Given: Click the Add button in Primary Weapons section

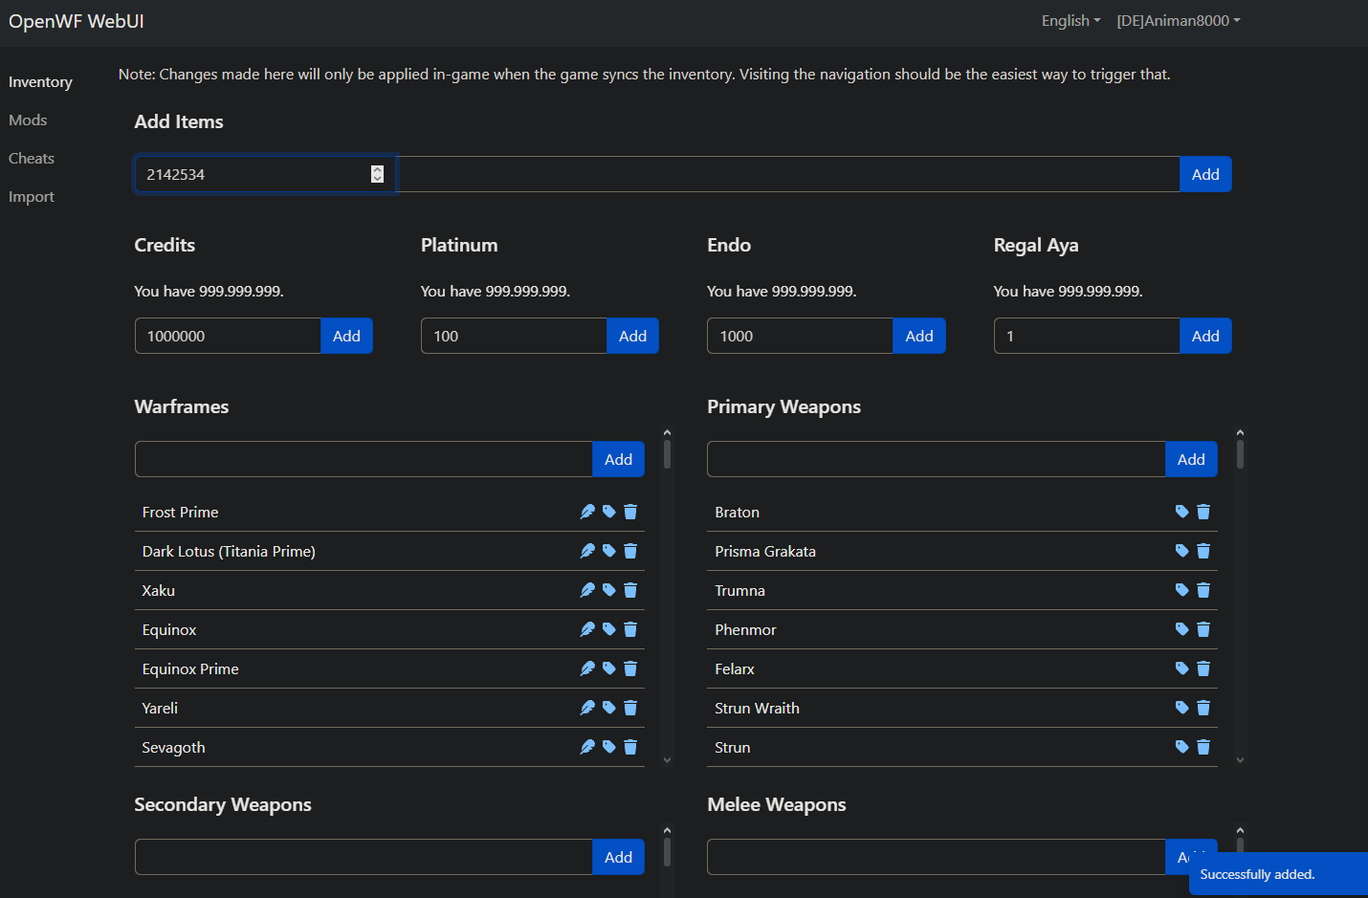Looking at the screenshot, I should click(x=1191, y=459).
